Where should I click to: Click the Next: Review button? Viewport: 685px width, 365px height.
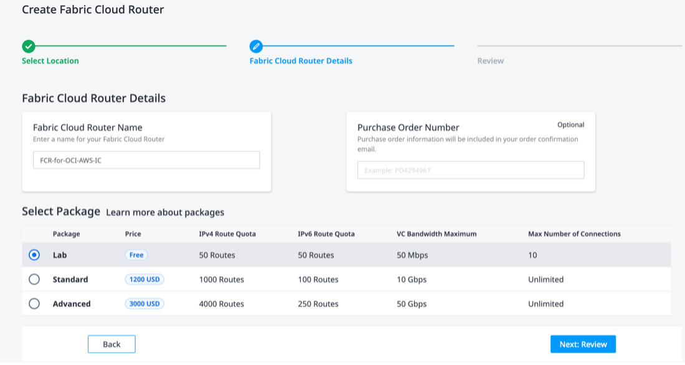click(x=583, y=344)
